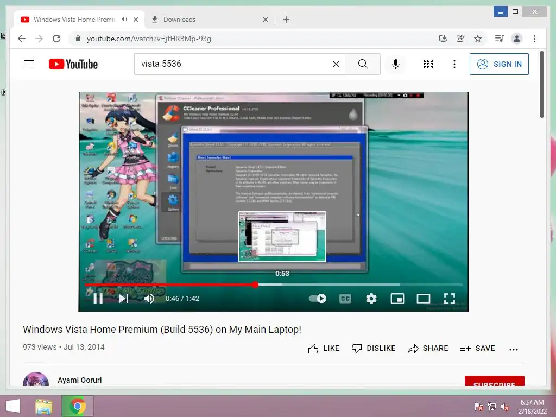The height and width of the screenshot is (417, 556).
Task: Open the Chrome three-dot menu
Action: point(534,39)
